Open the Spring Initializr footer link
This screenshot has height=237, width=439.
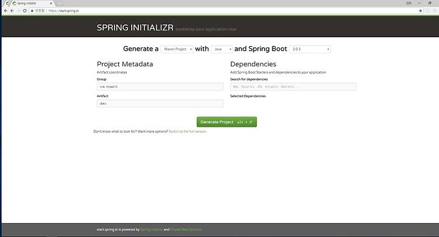tap(151, 230)
